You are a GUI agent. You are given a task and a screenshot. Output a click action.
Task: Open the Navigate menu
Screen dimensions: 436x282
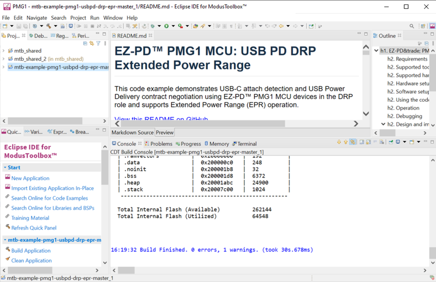[x=37, y=18]
